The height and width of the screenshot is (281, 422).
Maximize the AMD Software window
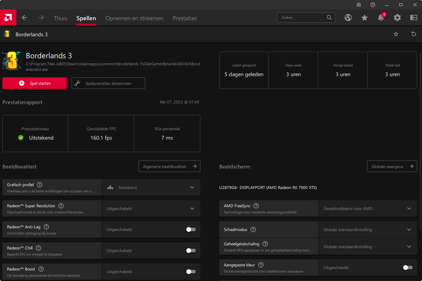click(401, 5)
